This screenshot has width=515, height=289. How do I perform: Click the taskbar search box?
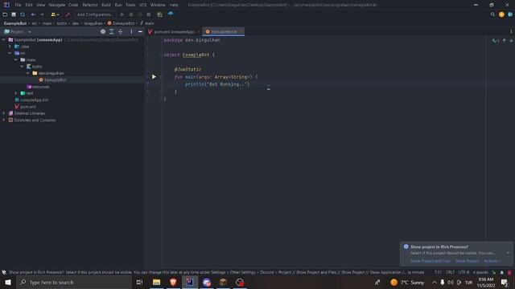(x=74, y=282)
